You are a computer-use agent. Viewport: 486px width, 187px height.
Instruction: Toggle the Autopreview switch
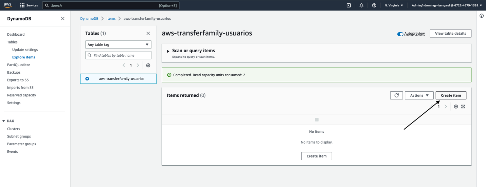point(400,34)
